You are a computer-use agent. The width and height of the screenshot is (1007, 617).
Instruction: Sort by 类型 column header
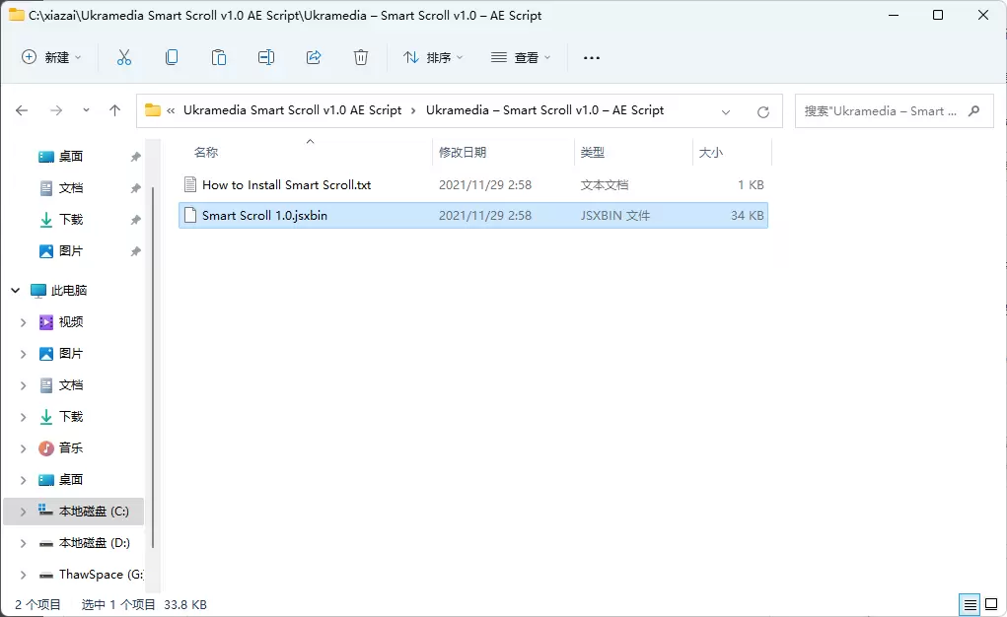click(x=593, y=152)
